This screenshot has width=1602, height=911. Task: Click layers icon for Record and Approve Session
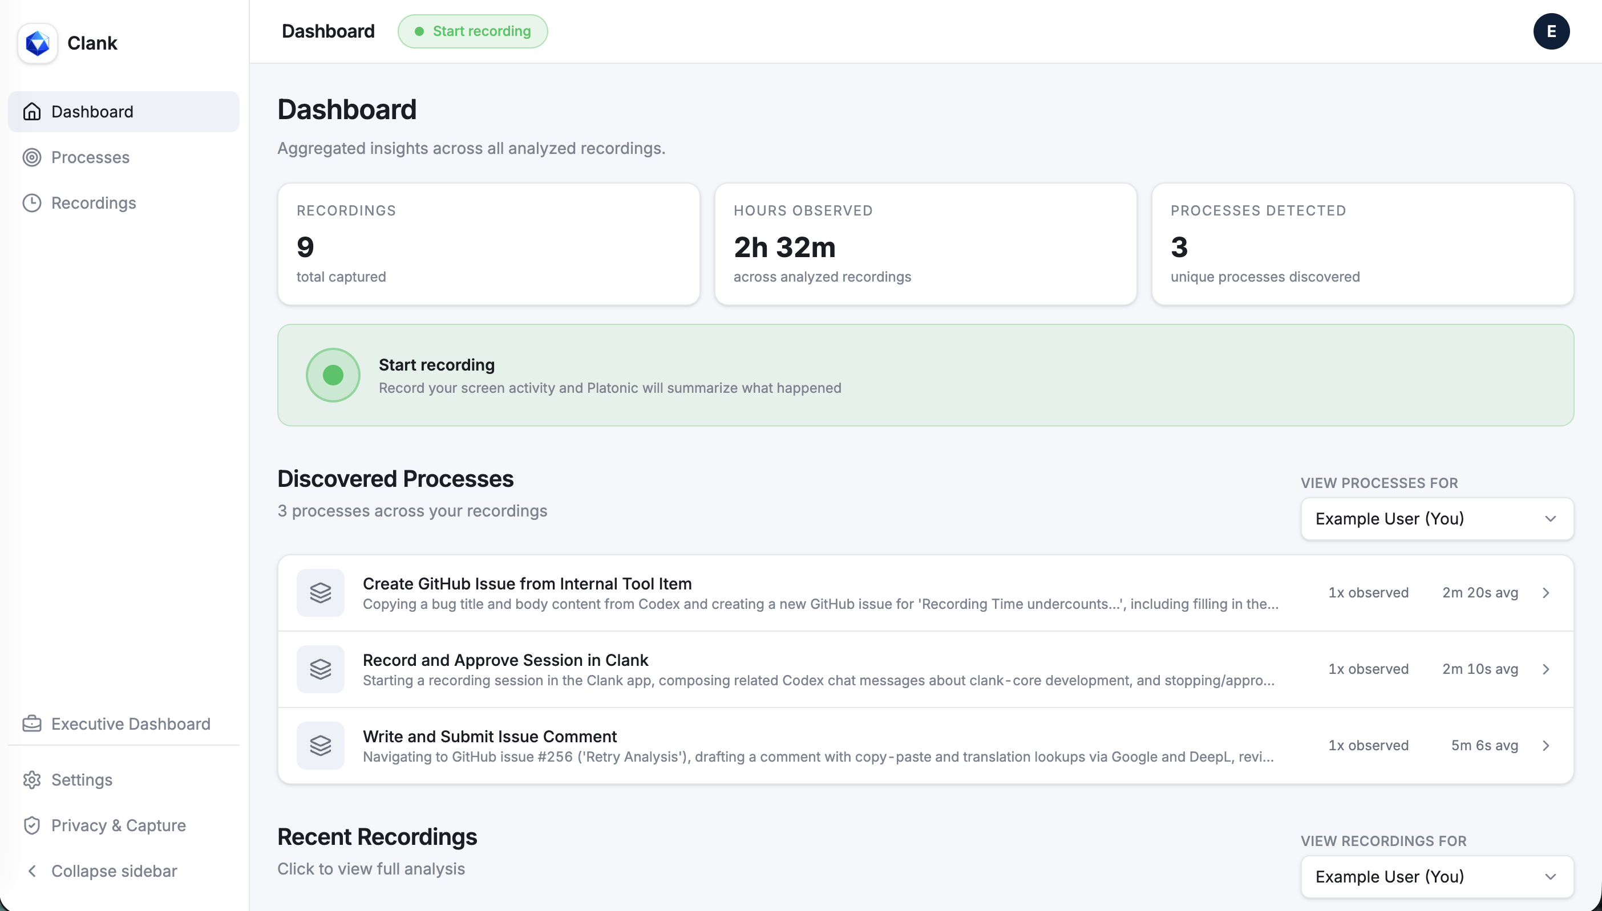pos(321,669)
